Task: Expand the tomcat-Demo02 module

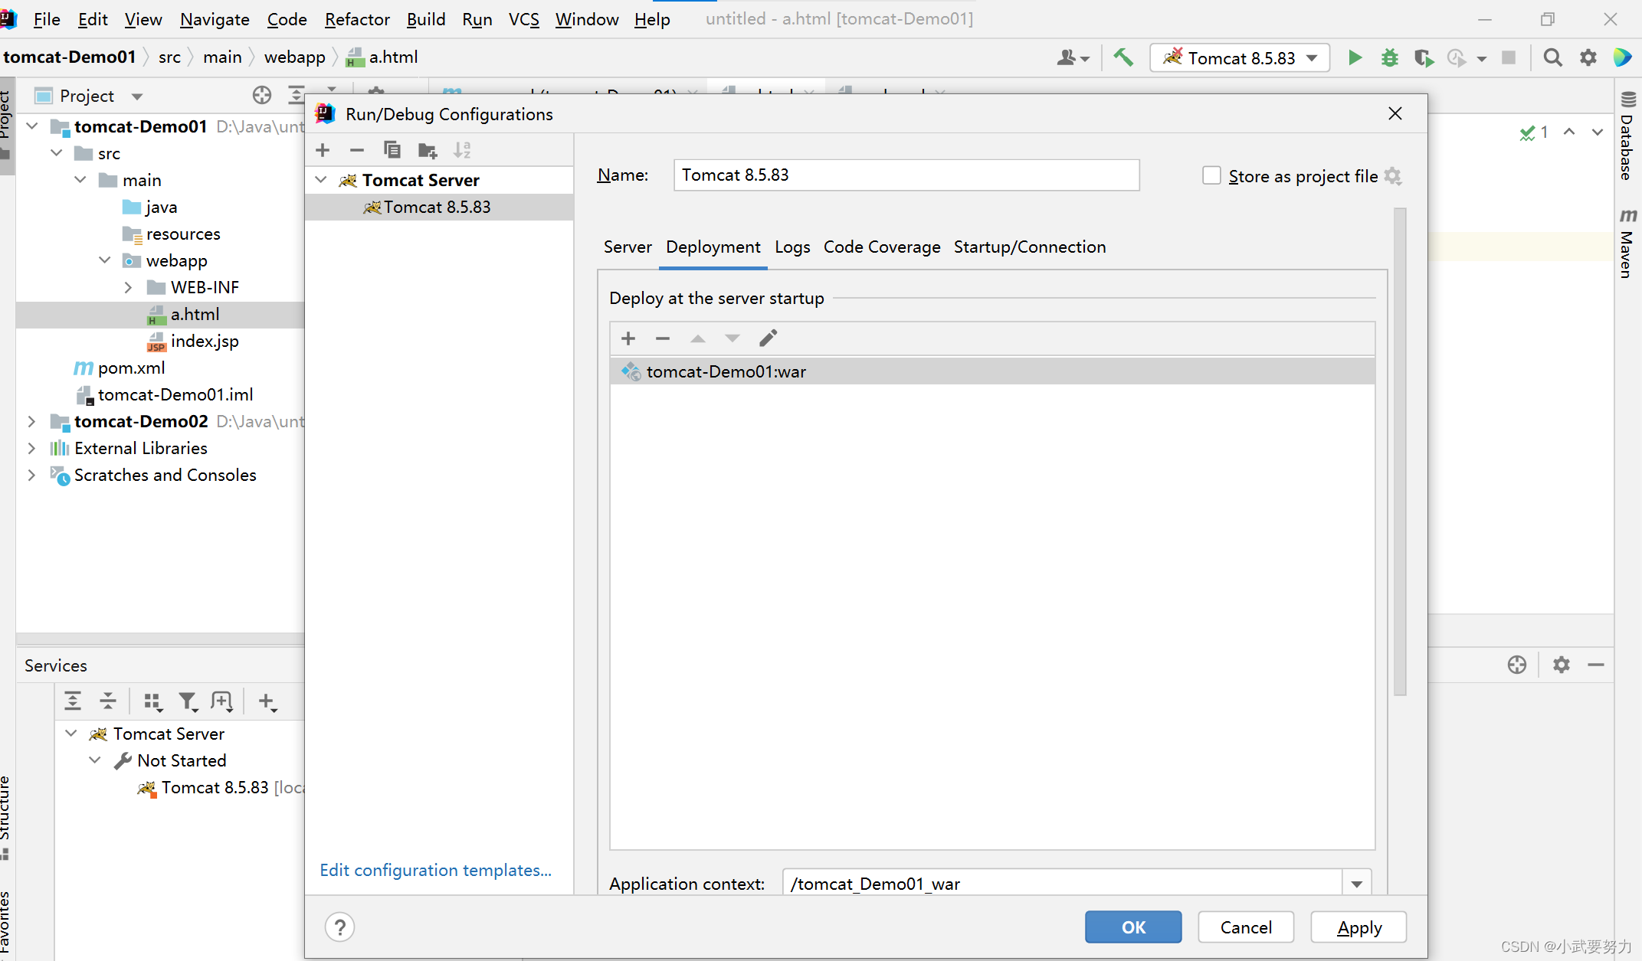Action: coord(31,421)
